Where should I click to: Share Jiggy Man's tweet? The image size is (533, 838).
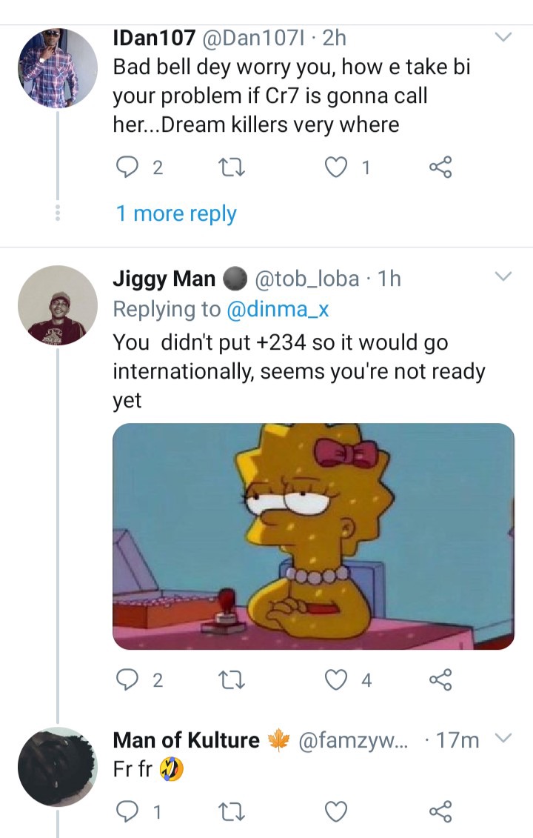point(440,679)
